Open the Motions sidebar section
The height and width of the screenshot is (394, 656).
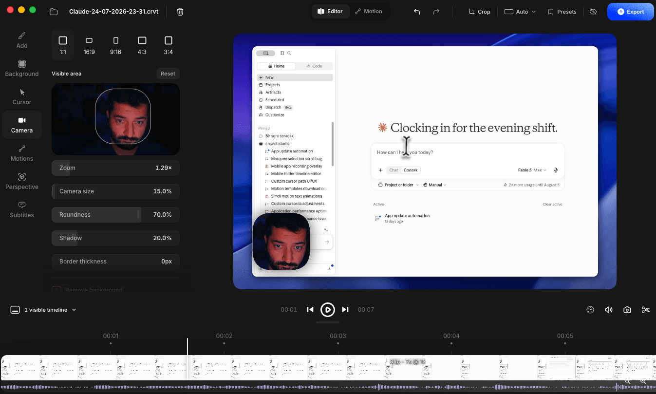point(22,153)
